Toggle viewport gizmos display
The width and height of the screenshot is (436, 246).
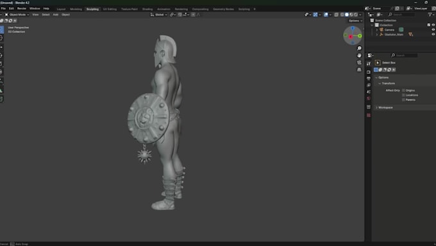coord(315,15)
